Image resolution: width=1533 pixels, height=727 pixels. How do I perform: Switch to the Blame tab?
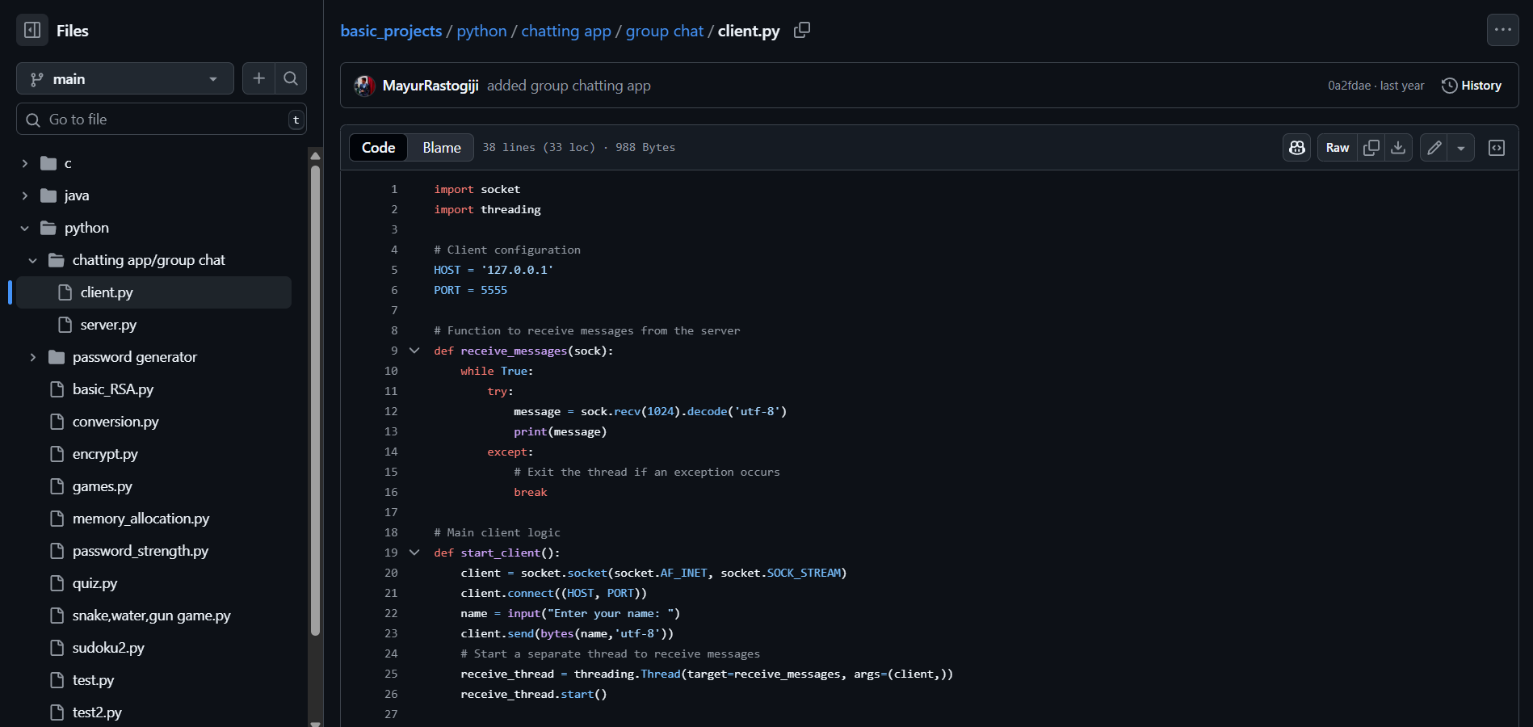pos(441,148)
